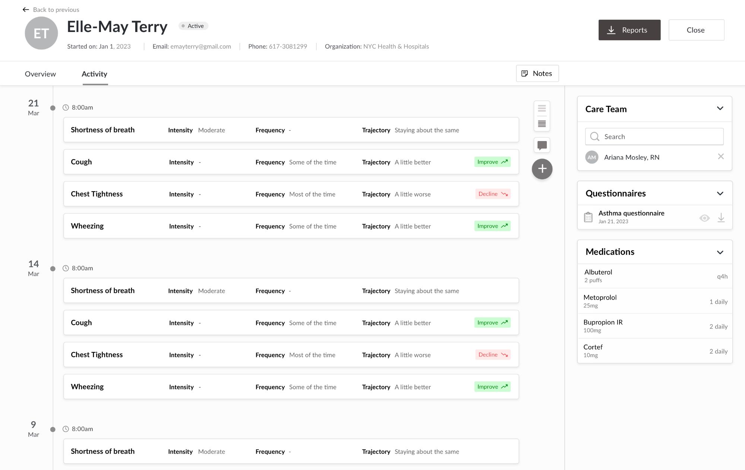Open the comment bubble icon
Screen dimensions: 745x470
[x=542, y=145]
